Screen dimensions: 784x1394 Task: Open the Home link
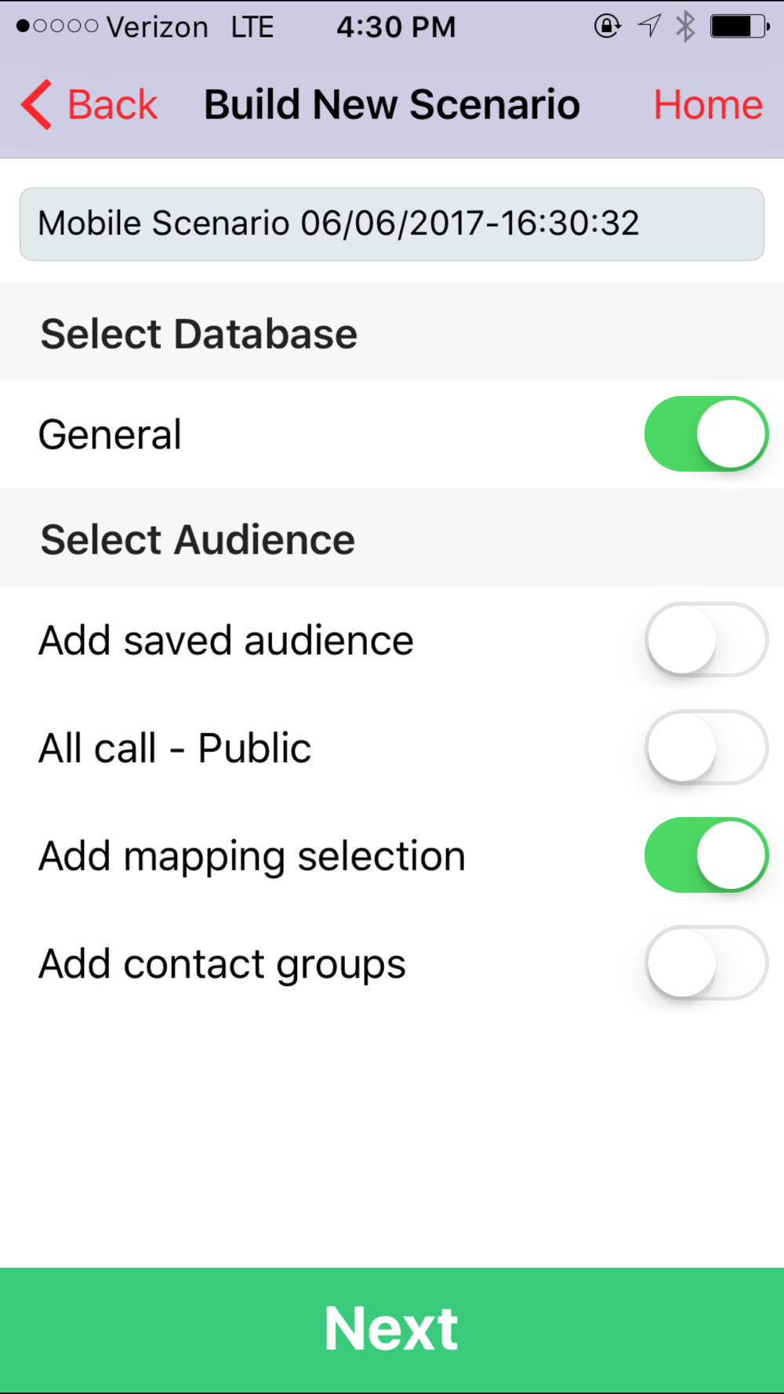(x=708, y=104)
